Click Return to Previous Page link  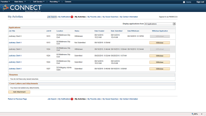[x=17, y=99]
